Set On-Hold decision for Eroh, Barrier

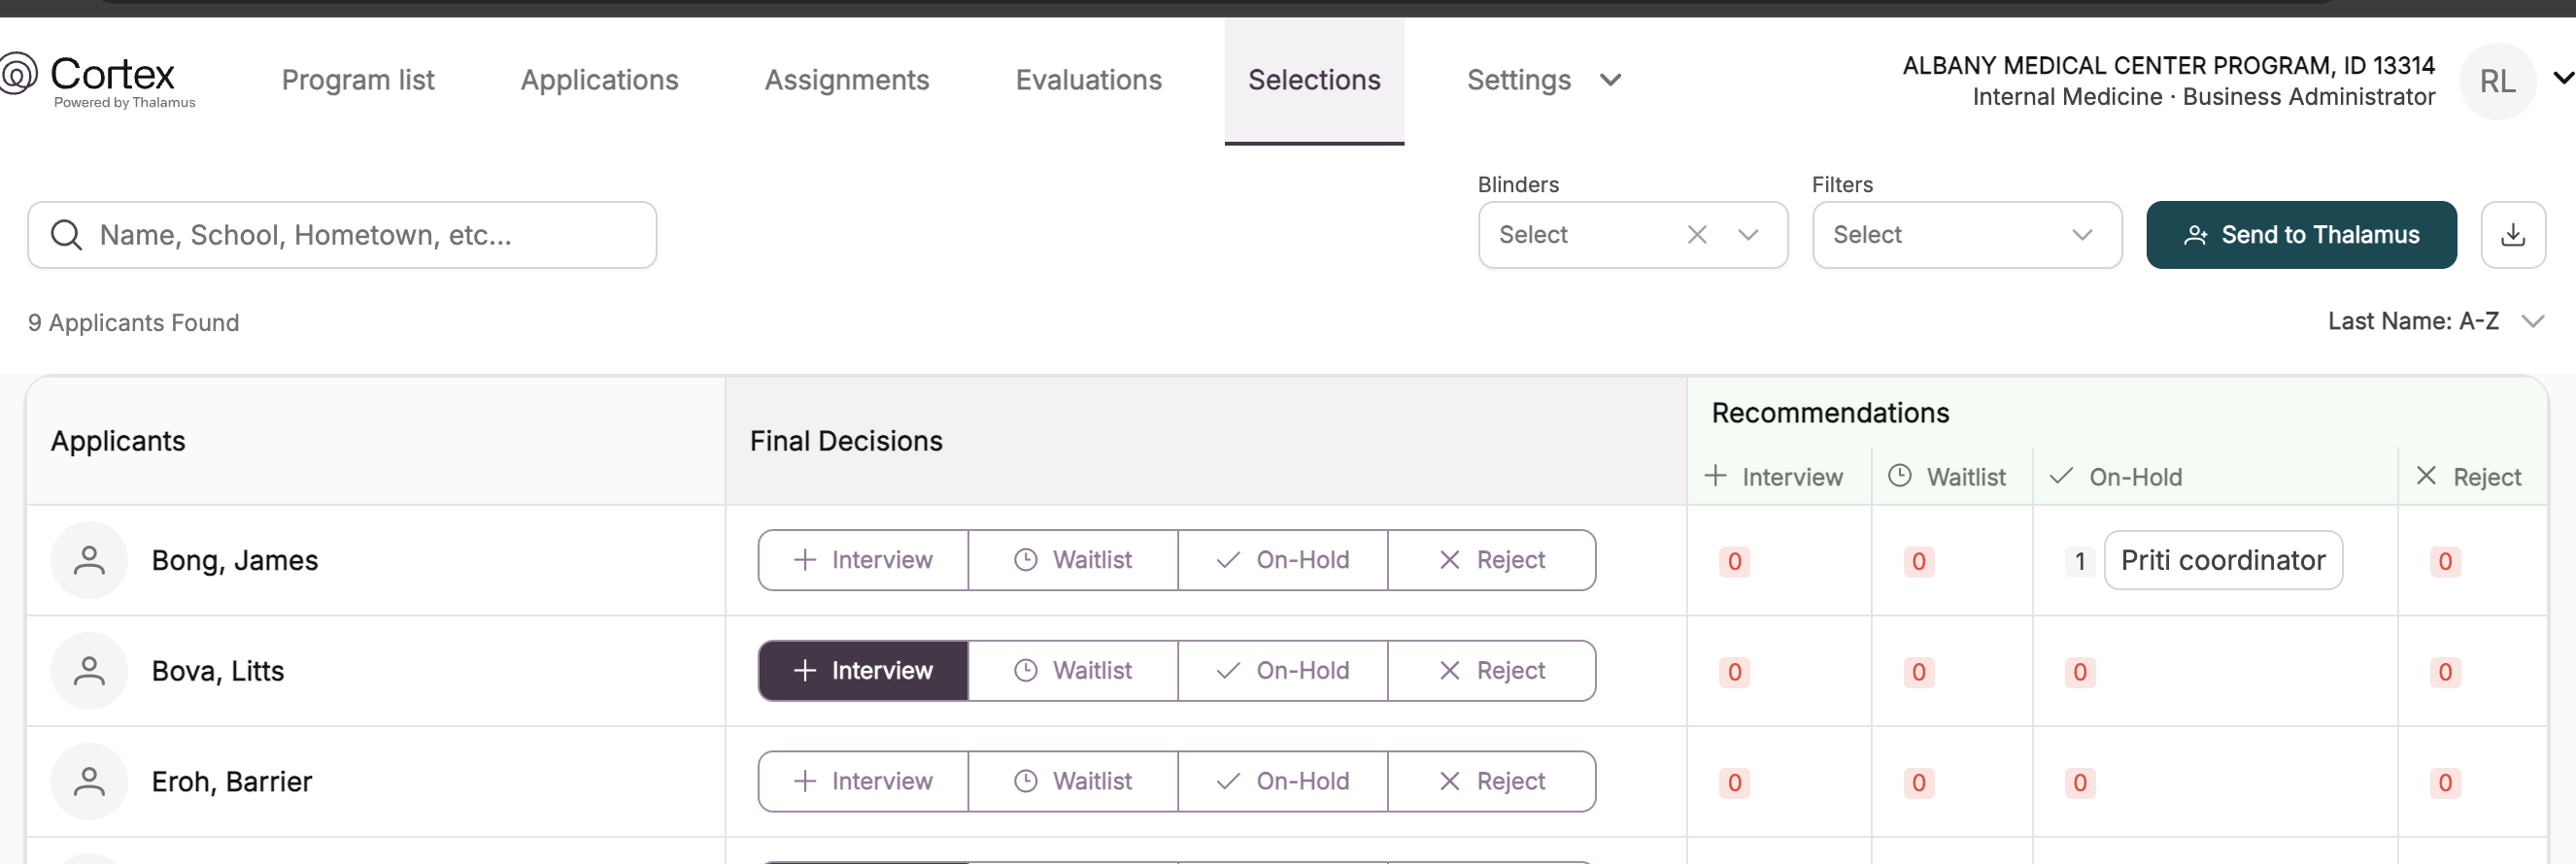(1283, 782)
